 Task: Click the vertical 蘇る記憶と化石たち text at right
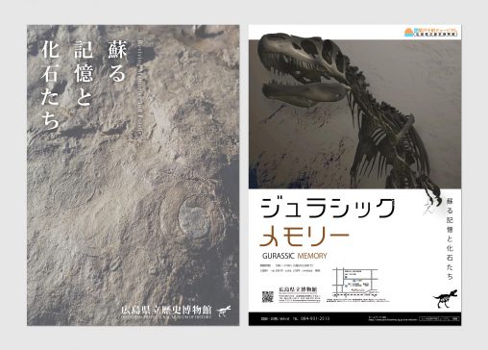(451, 238)
